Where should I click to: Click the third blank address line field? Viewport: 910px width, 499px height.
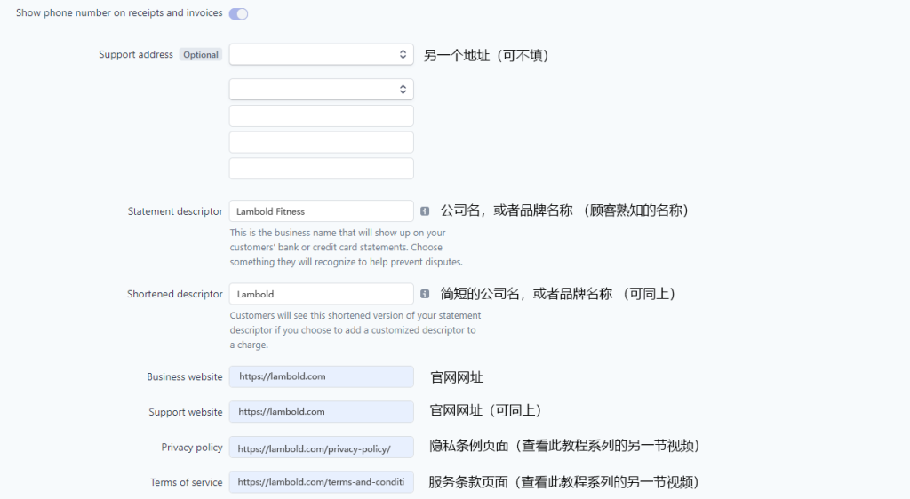click(x=321, y=168)
